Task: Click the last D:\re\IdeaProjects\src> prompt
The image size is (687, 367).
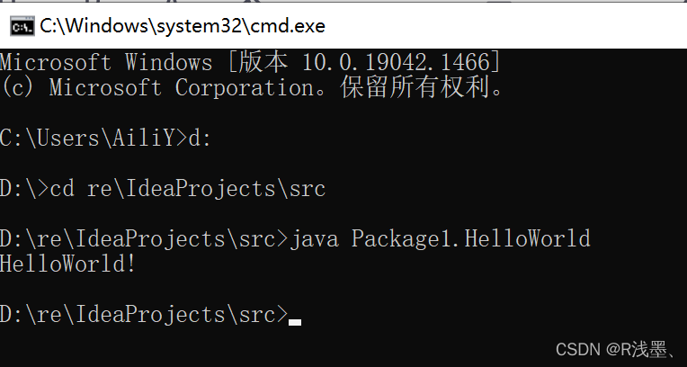Action: (144, 314)
